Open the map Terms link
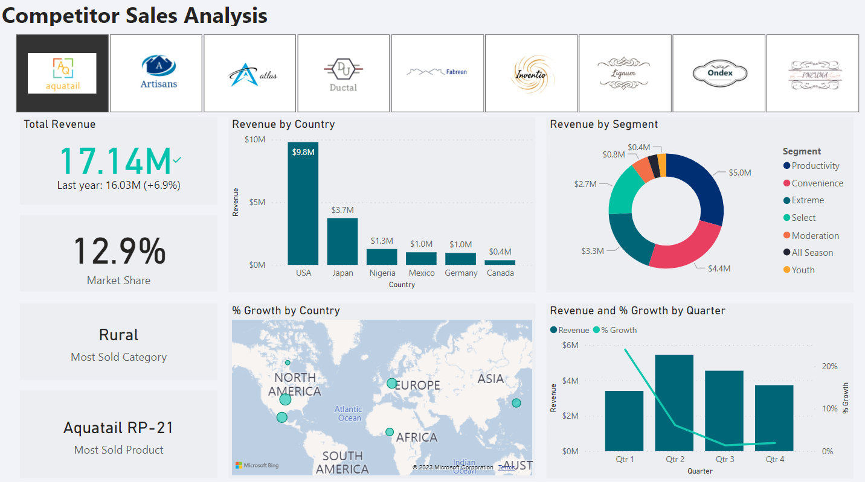This screenshot has height=482, width=865. [x=506, y=468]
